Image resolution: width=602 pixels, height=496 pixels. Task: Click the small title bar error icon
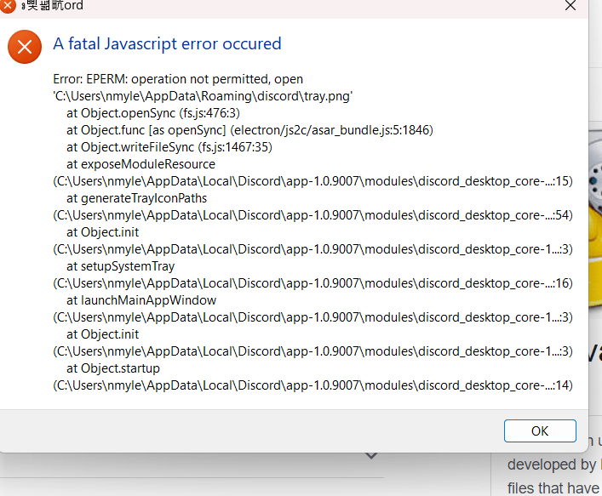8,6
